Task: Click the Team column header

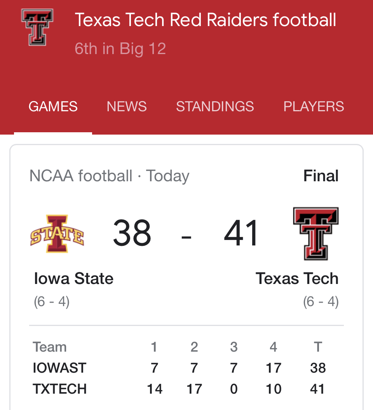Action: point(50,347)
